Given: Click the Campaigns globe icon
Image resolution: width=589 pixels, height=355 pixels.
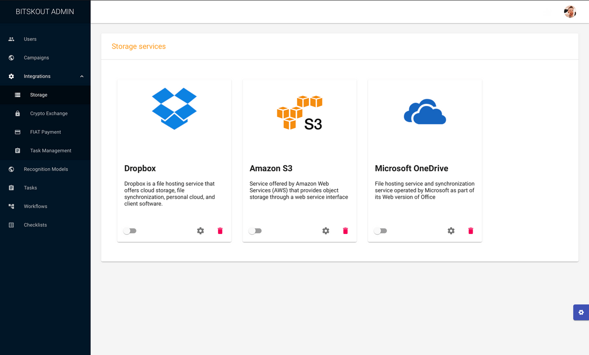Looking at the screenshot, I should click(x=11, y=58).
